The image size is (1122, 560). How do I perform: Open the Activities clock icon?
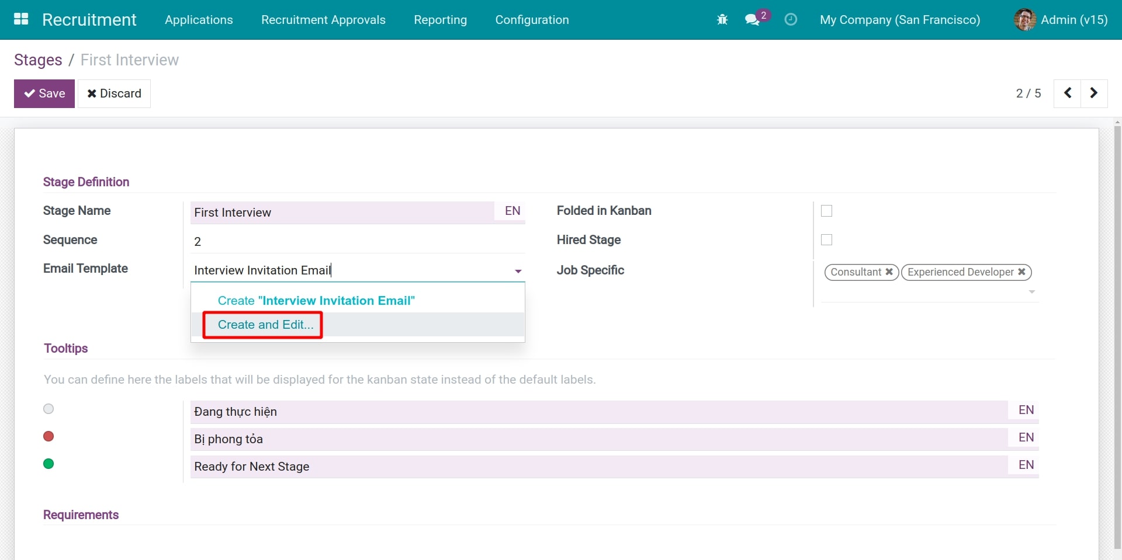[x=791, y=19]
